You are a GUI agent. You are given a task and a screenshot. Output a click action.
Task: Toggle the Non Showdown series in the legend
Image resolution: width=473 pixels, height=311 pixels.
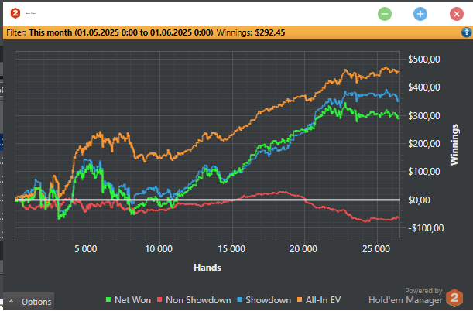pyautogui.click(x=194, y=300)
